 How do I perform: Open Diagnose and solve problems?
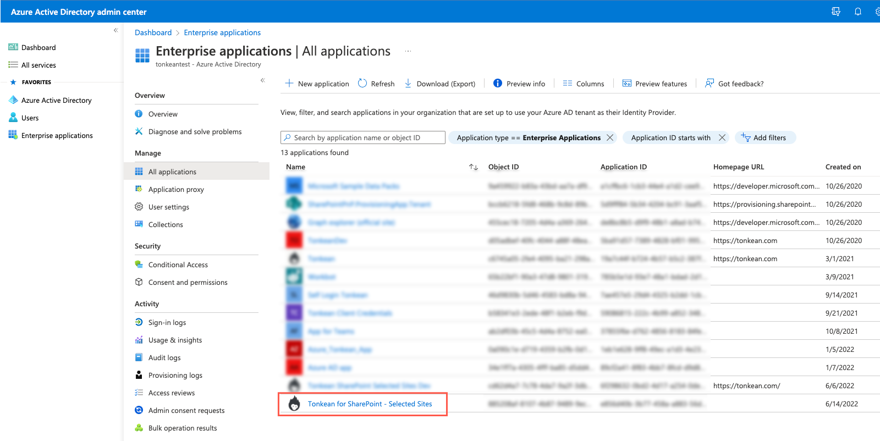(x=195, y=131)
